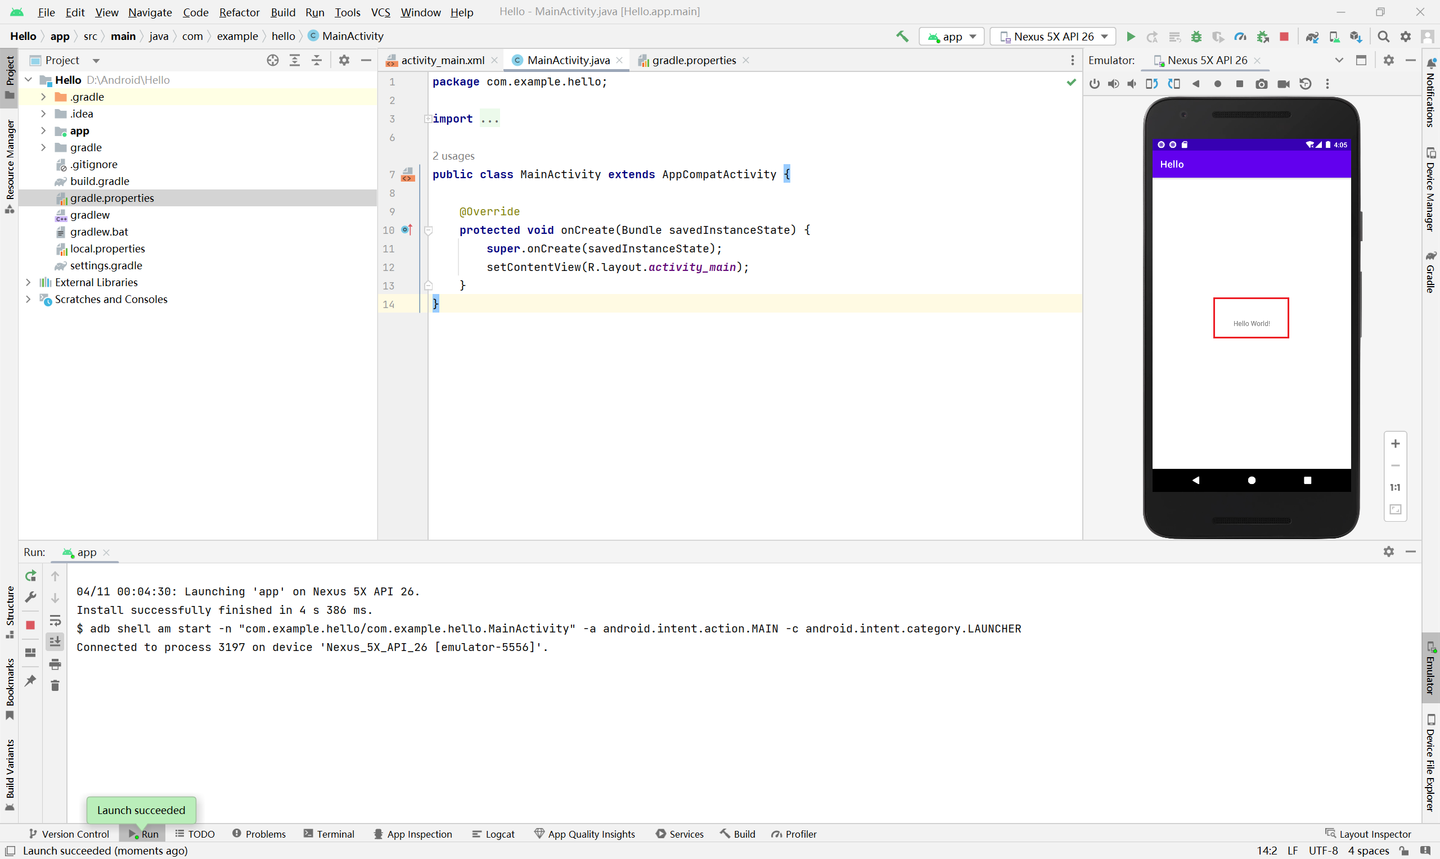
Task: Toggle the Device File Explorer panel
Action: (1431, 763)
